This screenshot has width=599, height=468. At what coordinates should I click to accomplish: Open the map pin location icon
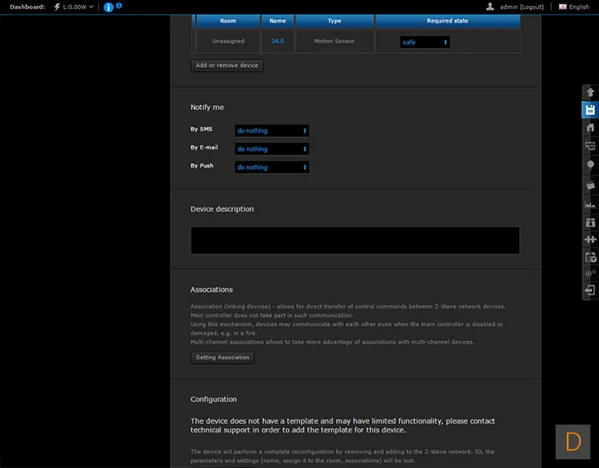pos(590,165)
